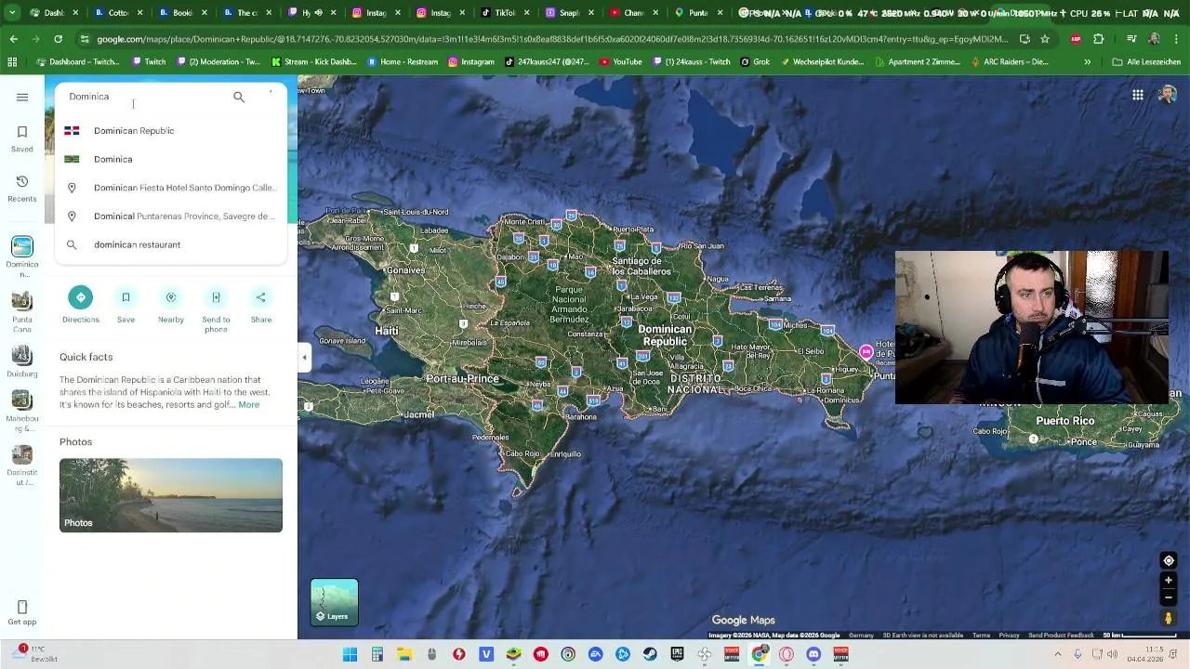Screen dimensions: 1190x669
Task: Open the Steam taskbar icon
Action: coord(650,655)
